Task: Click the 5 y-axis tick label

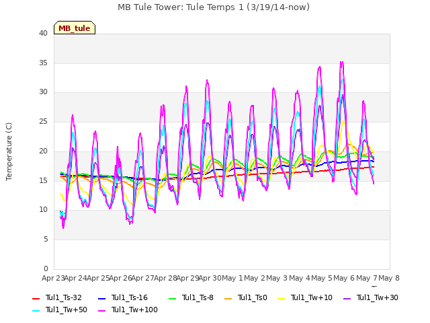Action: pyautogui.click(x=46, y=240)
